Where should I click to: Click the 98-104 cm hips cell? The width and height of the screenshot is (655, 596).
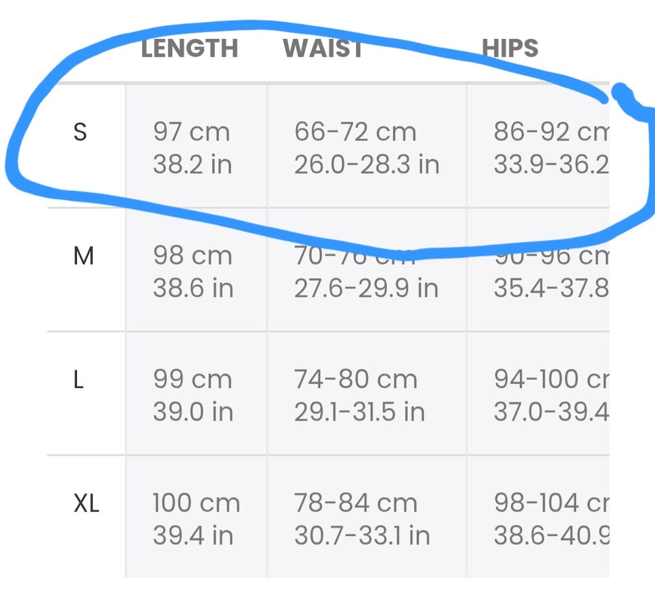[538, 517]
